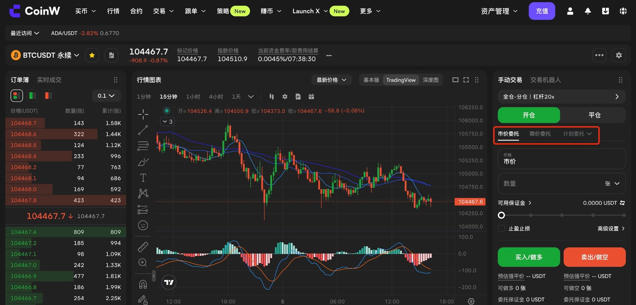
Task: Switch to the 限价委托 tab
Action: pyautogui.click(x=540, y=134)
